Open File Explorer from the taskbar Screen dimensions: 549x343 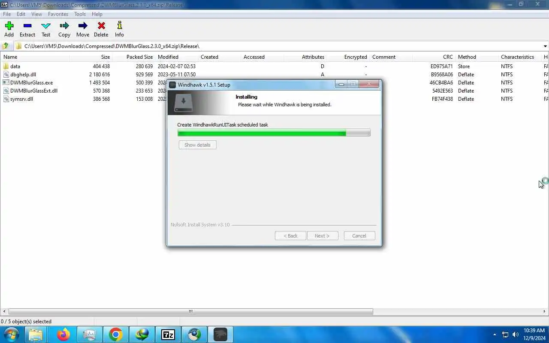36,334
